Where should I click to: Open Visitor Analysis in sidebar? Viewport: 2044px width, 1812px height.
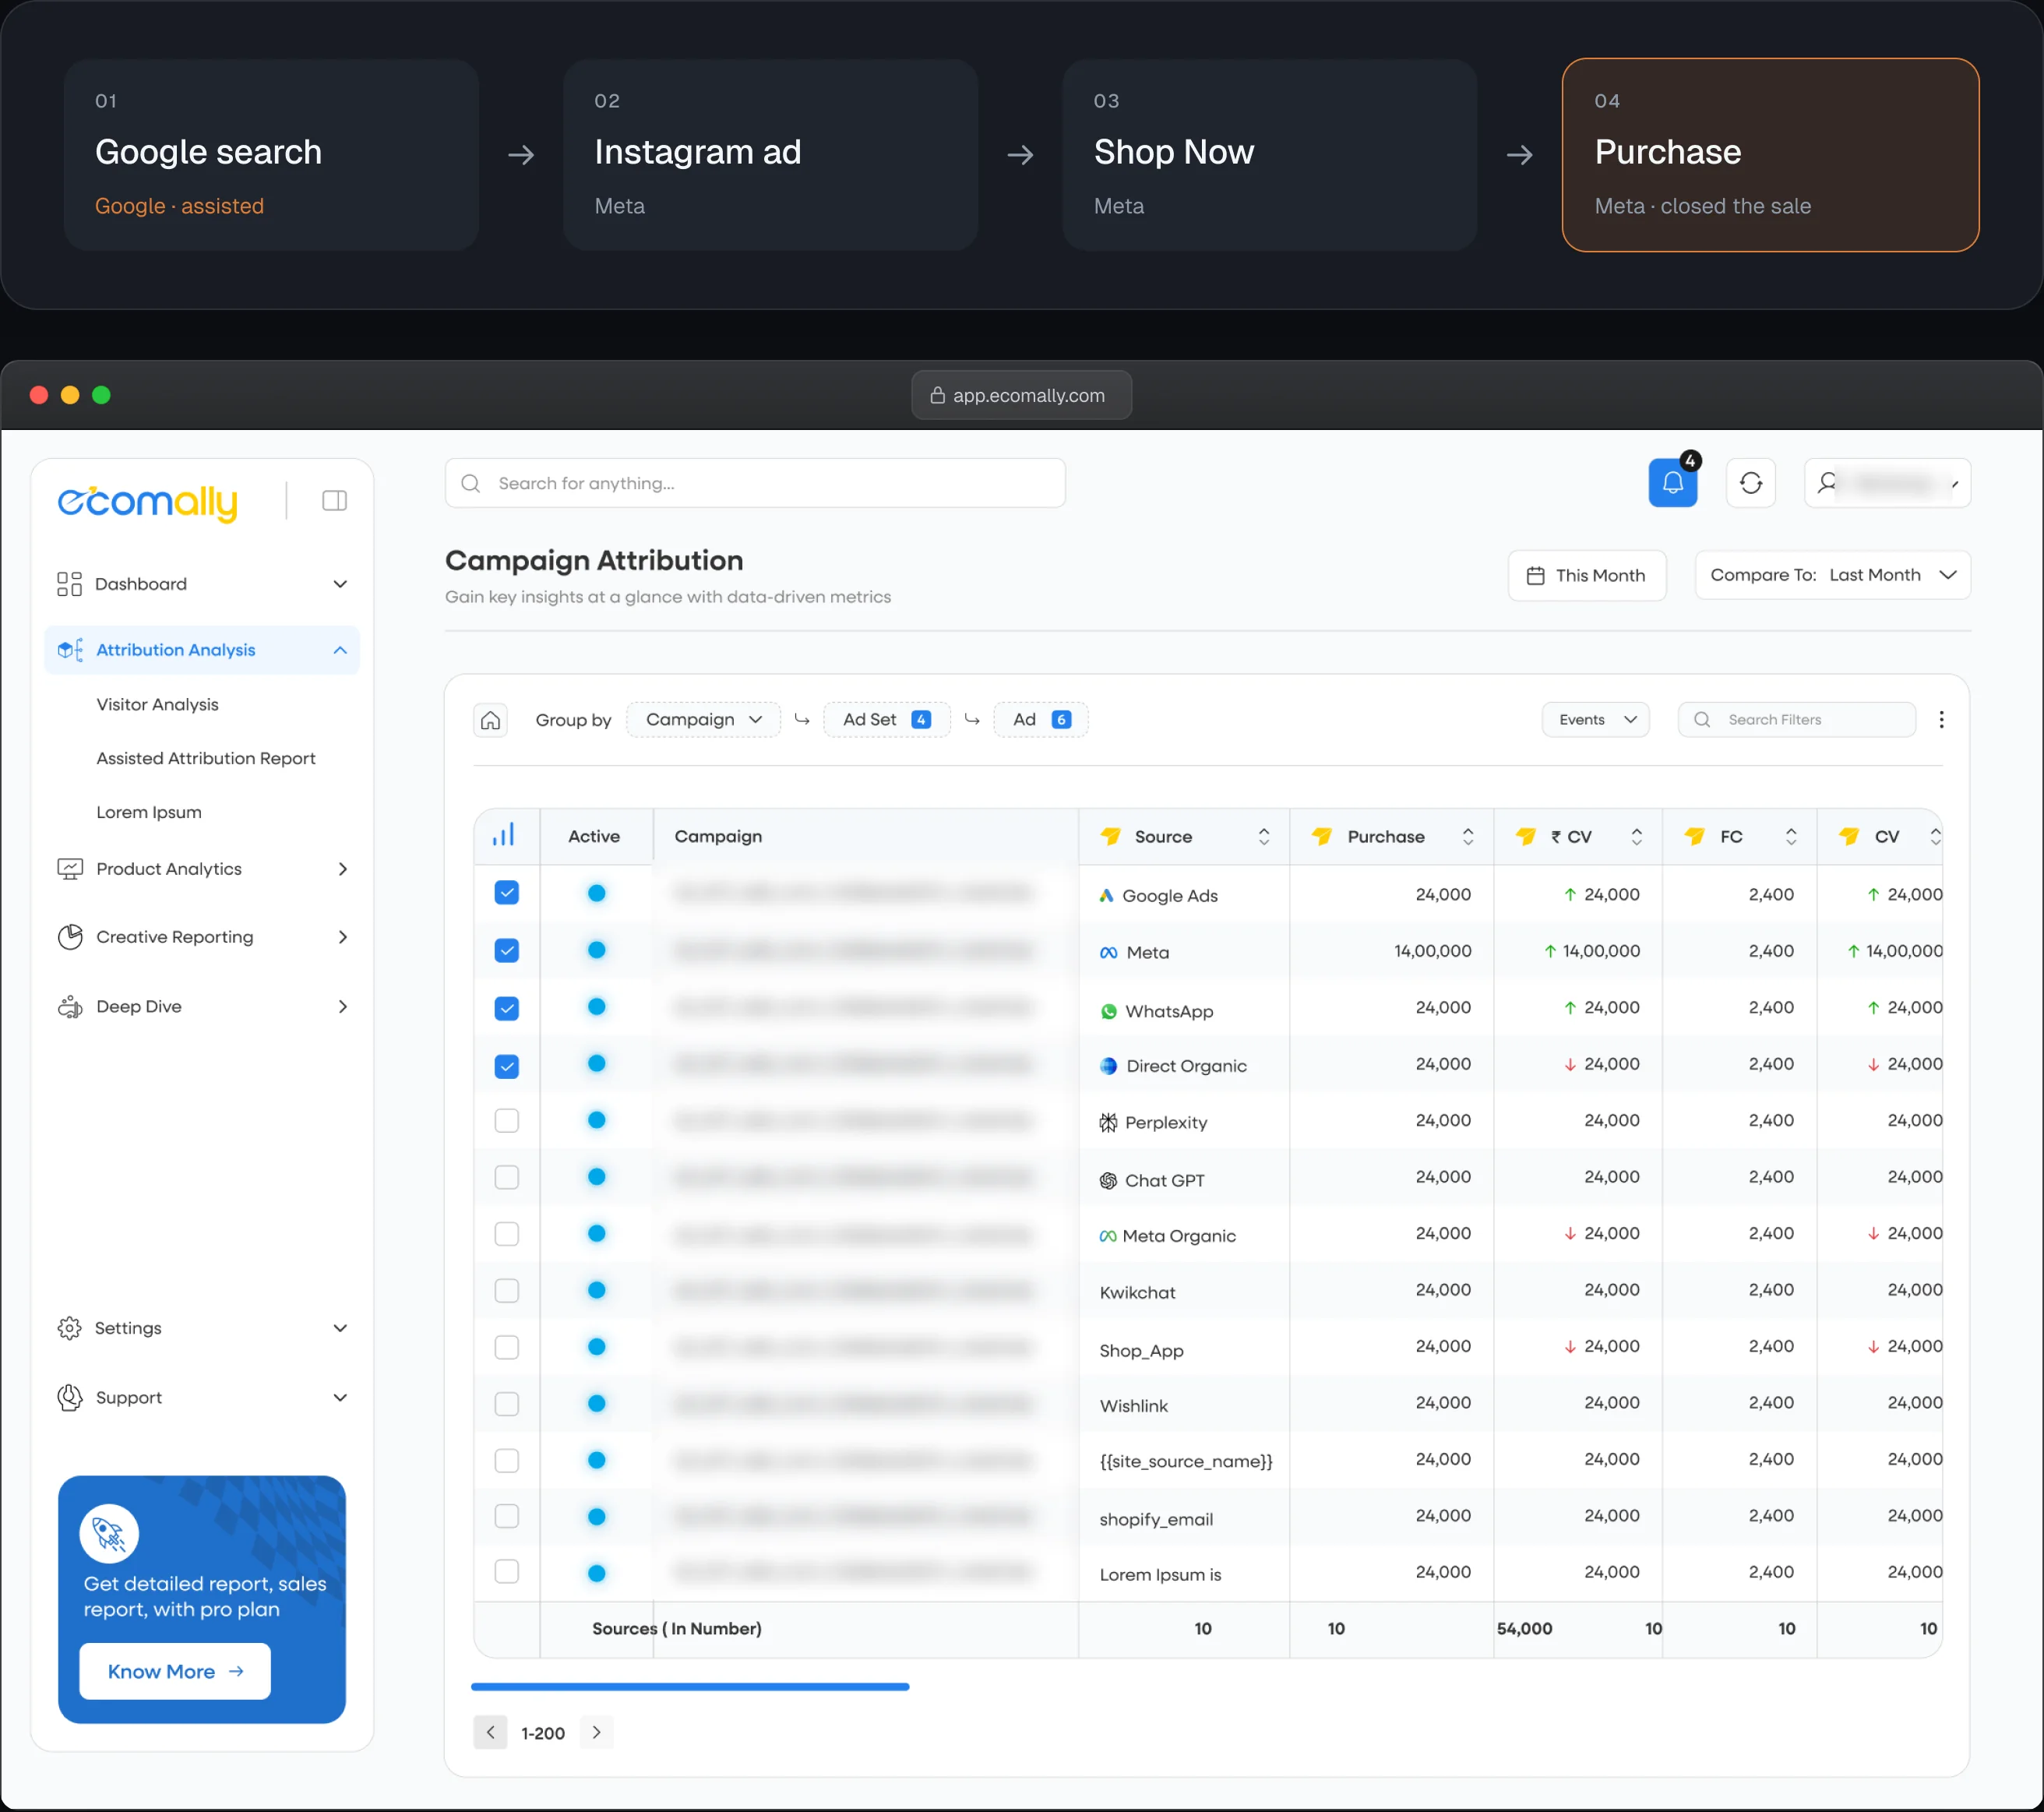157,705
